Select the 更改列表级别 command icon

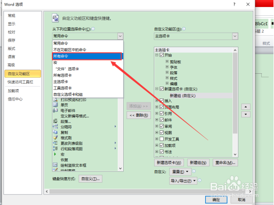(55, 143)
